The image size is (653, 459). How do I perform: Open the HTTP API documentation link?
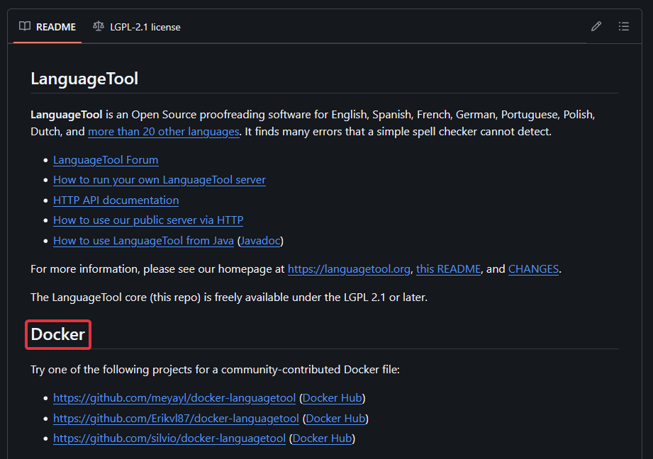(116, 200)
